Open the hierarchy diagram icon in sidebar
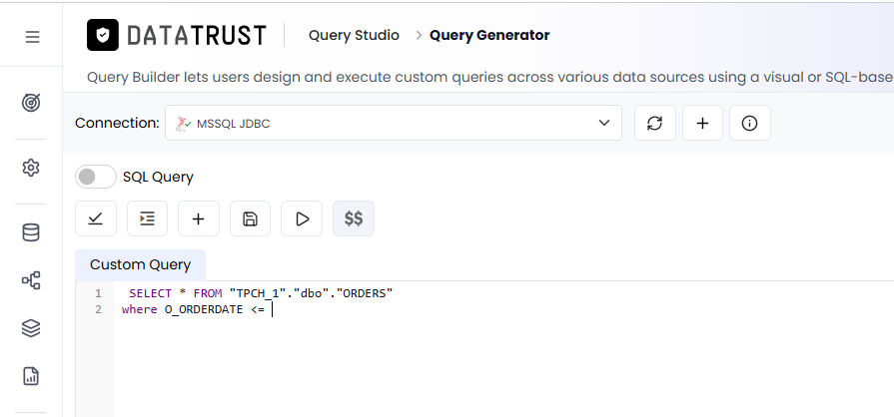 point(31,280)
